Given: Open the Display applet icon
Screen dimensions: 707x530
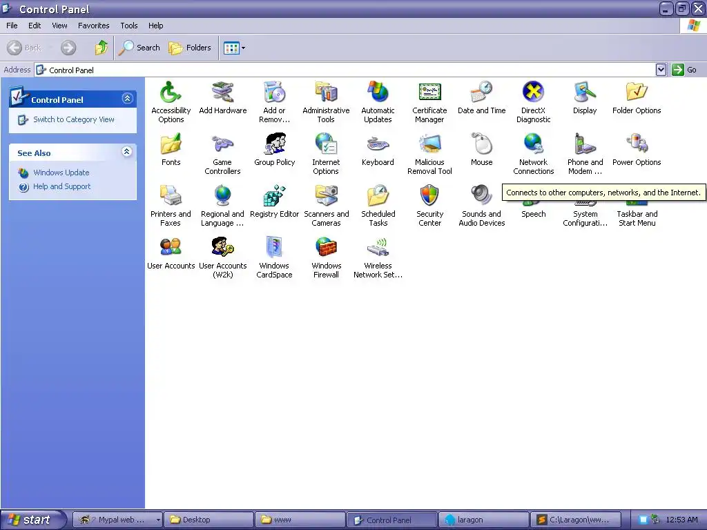Looking at the screenshot, I should pyautogui.click(x=585, y=92).
